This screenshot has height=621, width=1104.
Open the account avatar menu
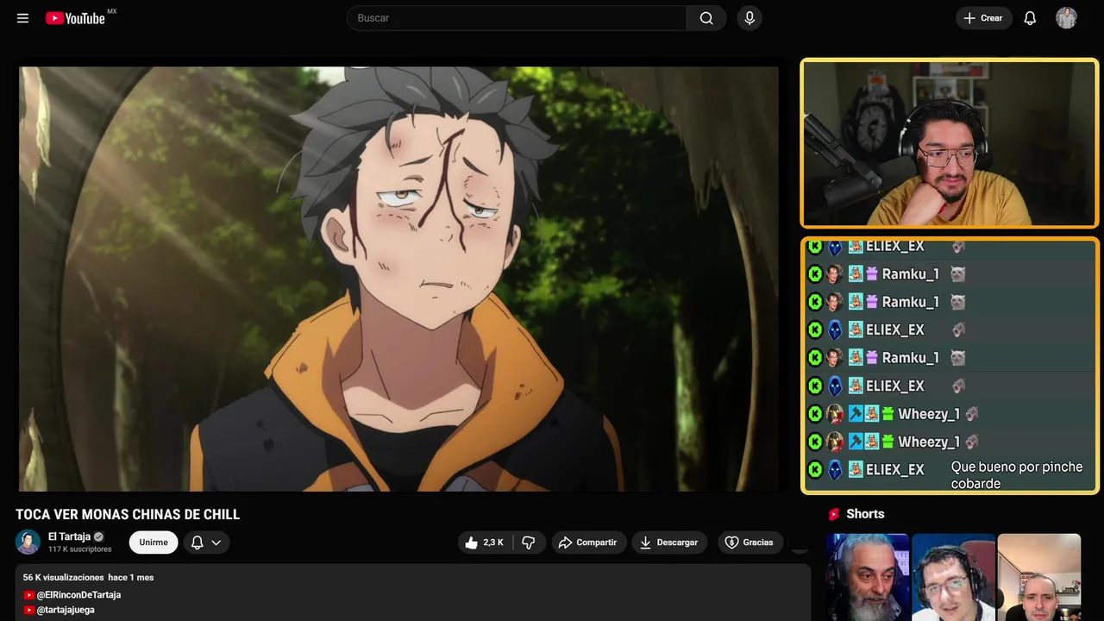tap(1066, 18)
